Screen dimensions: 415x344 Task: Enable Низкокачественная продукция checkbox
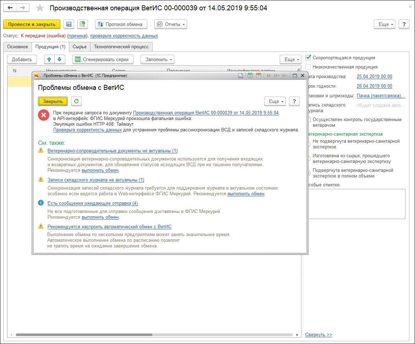[308, 67]
